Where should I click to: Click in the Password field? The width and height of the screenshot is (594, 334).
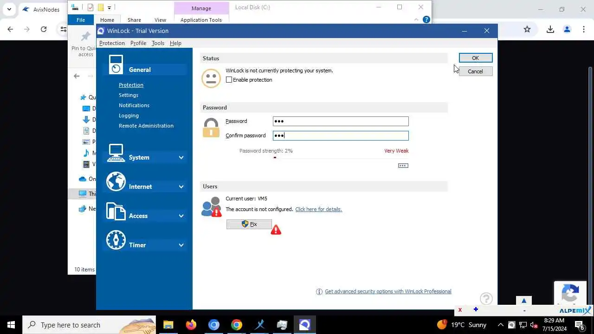pyautogui.click(x=341, y=122)
